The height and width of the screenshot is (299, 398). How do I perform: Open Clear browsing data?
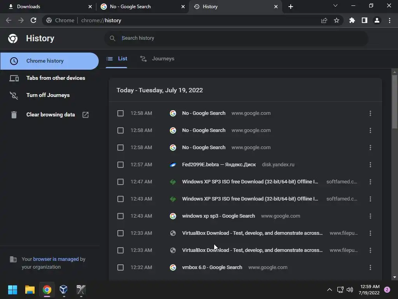pos(51,115)
